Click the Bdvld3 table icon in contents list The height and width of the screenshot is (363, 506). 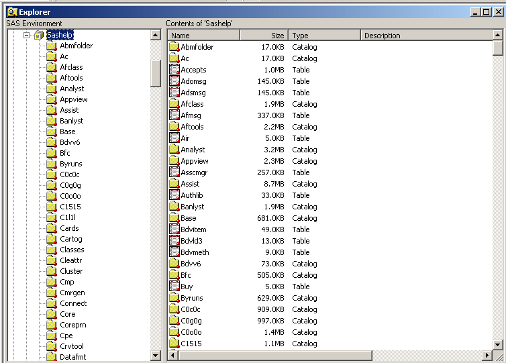(x=174, y=241)
